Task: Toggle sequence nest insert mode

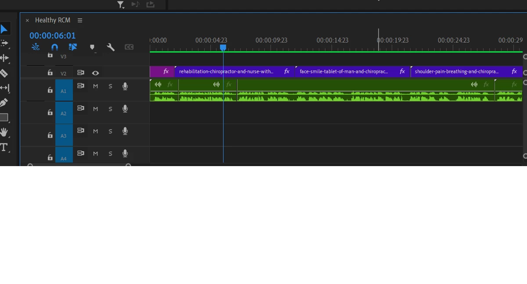Action: [36, 47]
